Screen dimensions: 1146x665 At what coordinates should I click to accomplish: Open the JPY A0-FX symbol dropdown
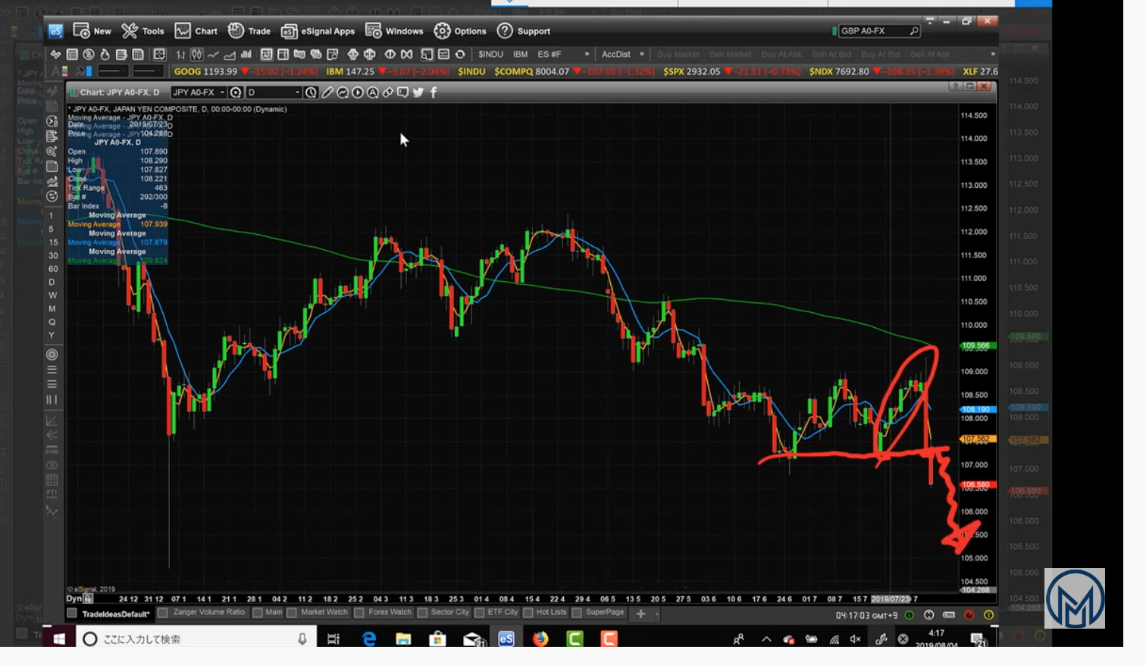222,92
